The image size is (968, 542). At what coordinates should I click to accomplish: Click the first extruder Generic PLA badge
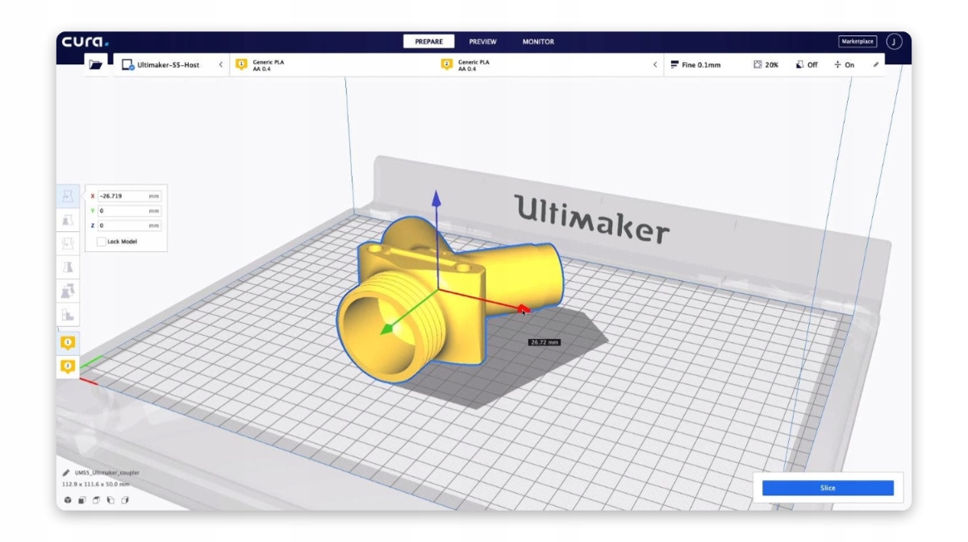[241, 64]
